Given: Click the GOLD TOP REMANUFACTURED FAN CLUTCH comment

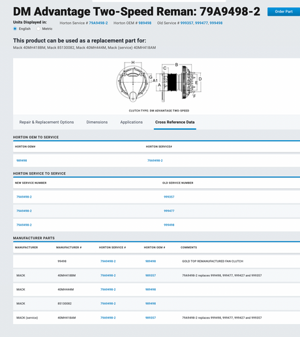Looking at the screenshot, I should click(213, 261).
